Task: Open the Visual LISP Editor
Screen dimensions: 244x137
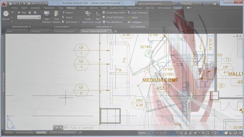Action: (x=113, y=17)
